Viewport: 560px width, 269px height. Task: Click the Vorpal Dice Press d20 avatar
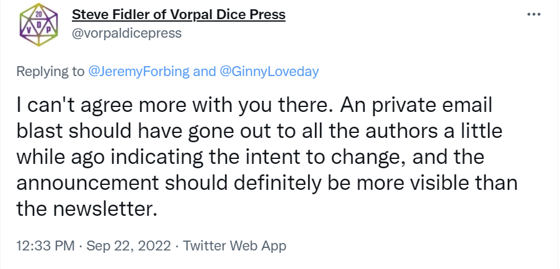[x=35, y=27]
